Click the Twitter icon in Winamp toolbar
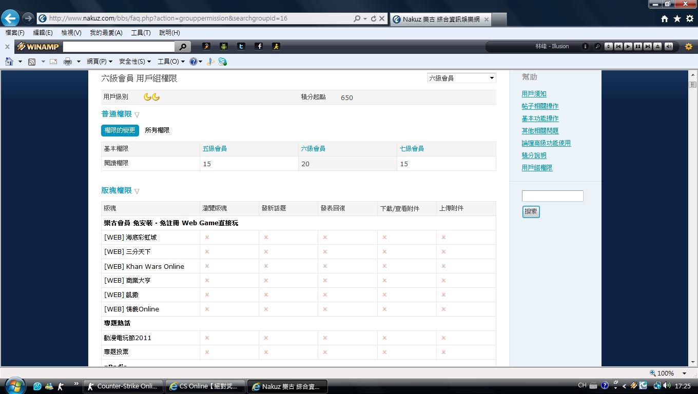The width and height of the screenshot is (698, 394). pos(241,46)
